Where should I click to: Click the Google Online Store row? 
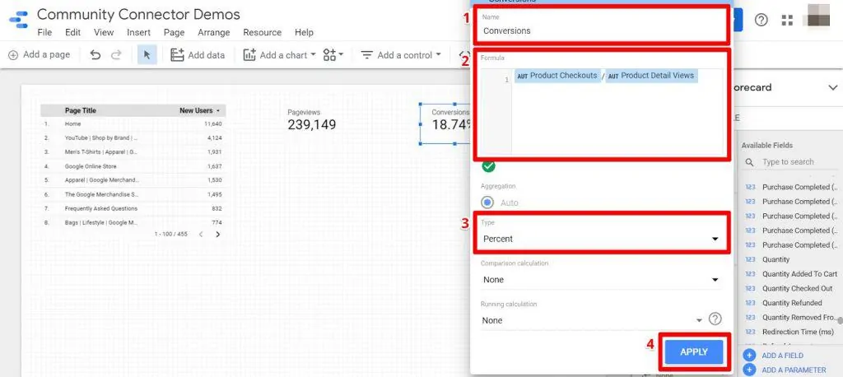pos(133,166)
